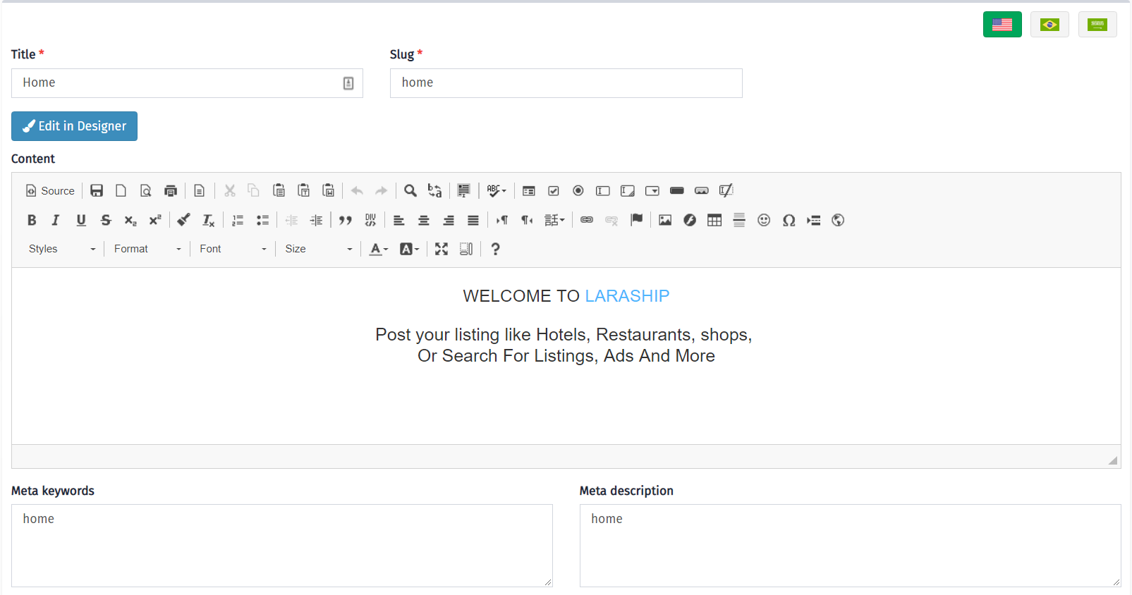The height and width of the screenshot is (595, 1132).
Task: Open the Format dropdown
Action: (x=147, y=249)
